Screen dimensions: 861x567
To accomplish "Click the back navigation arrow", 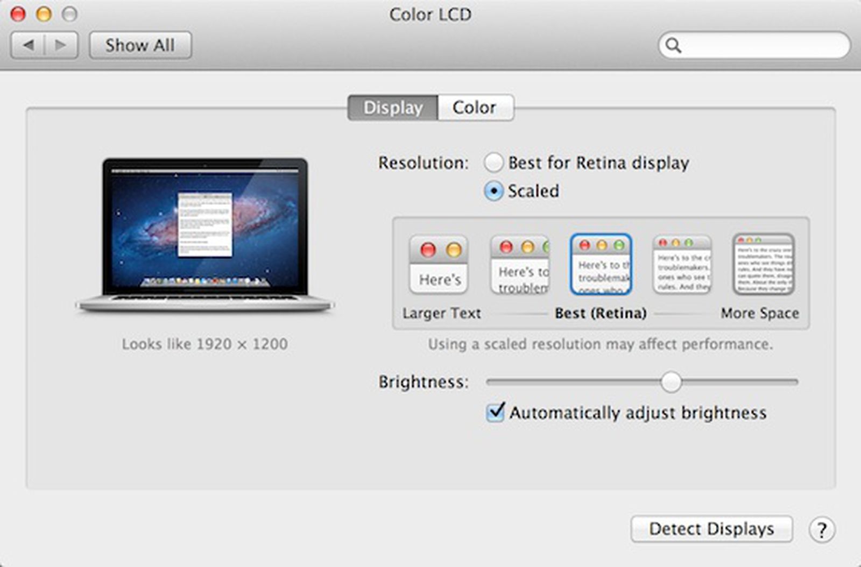I will (29, 45).
